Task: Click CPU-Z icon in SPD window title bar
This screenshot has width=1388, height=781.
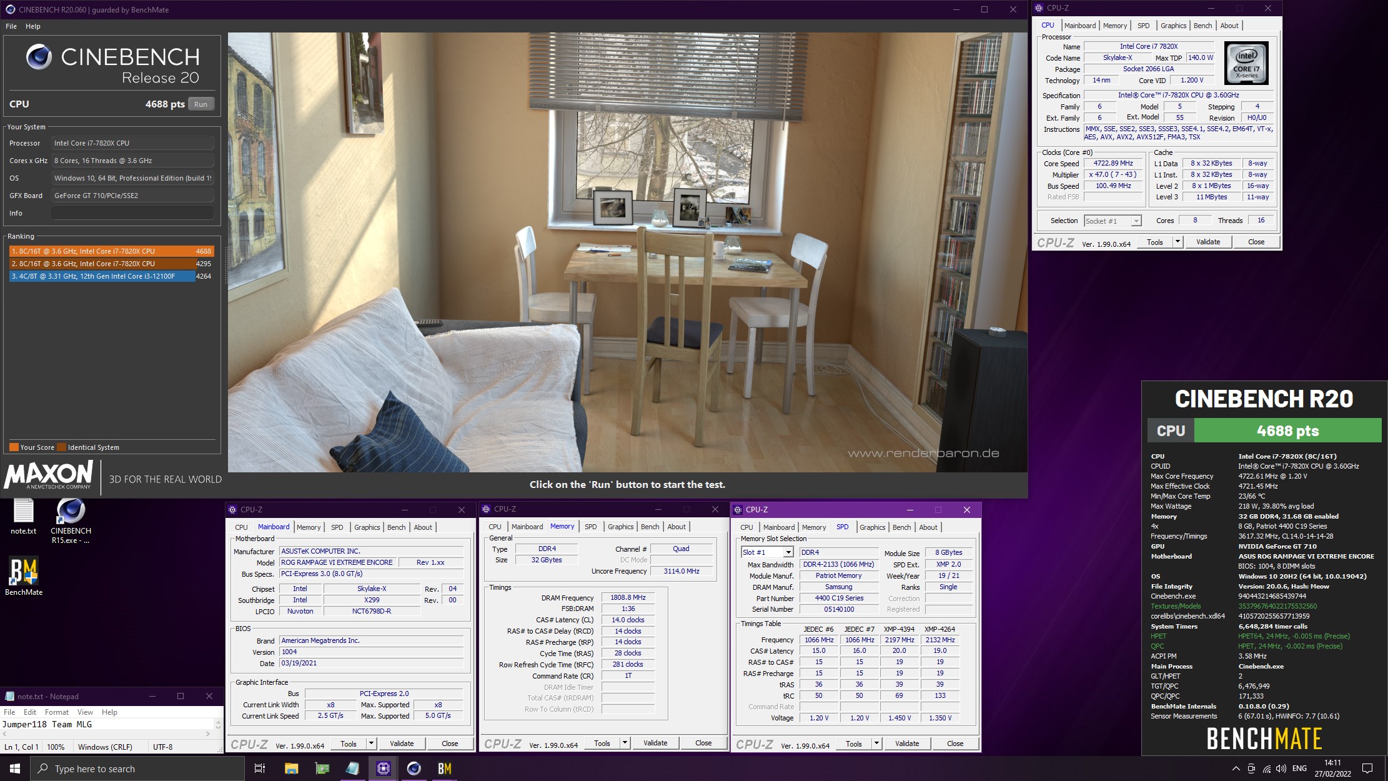Action: pyautogui.click(x=737, y=510)
